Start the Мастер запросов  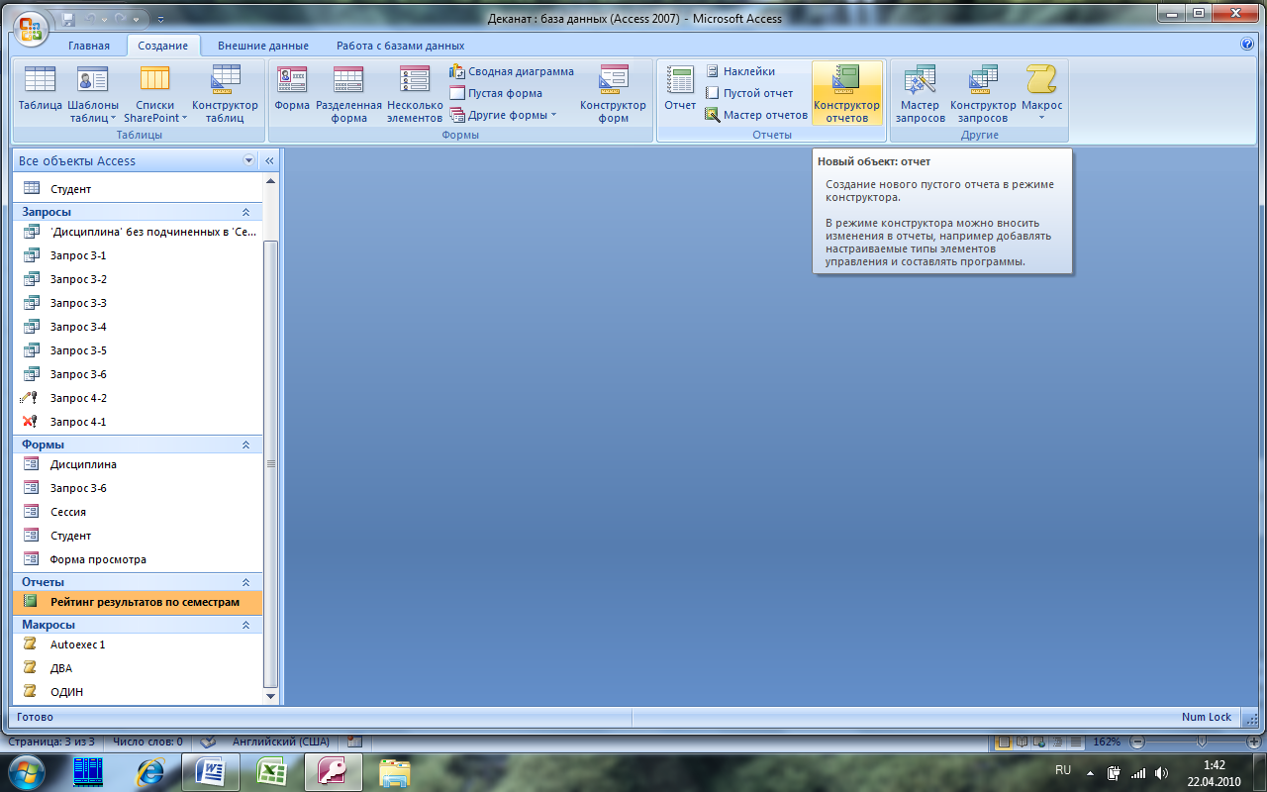point(921,94)
